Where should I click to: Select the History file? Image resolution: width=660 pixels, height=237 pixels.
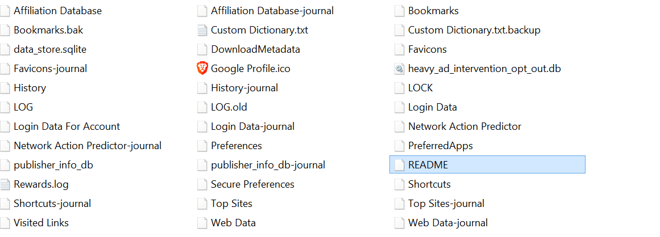[x=30, y=88]
